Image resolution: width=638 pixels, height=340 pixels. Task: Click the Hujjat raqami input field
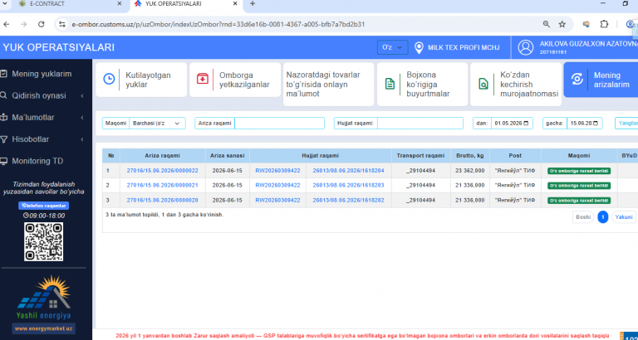coord(420,123)
